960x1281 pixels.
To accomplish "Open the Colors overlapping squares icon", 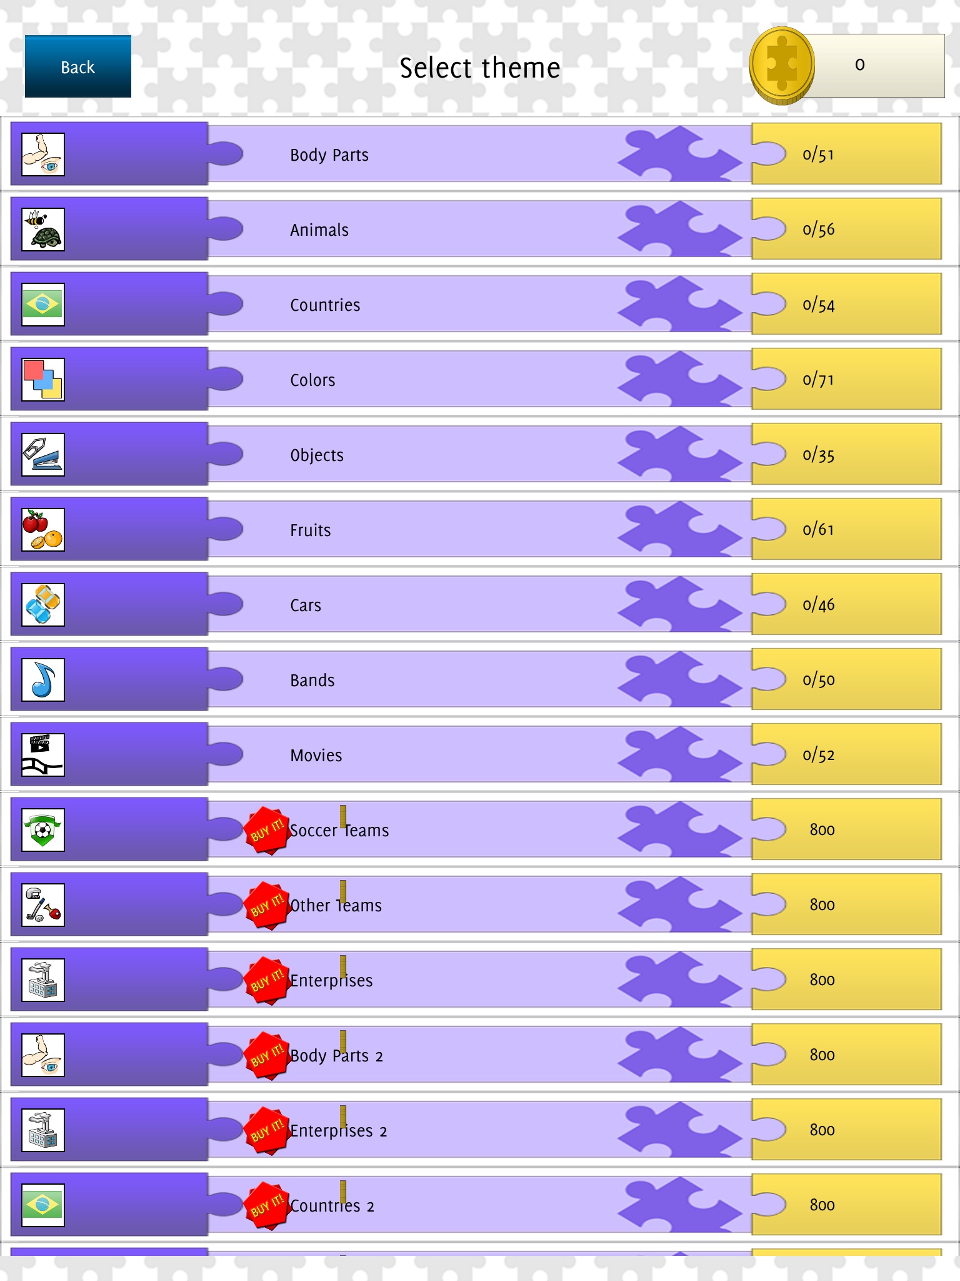I will tap(43, 380).
